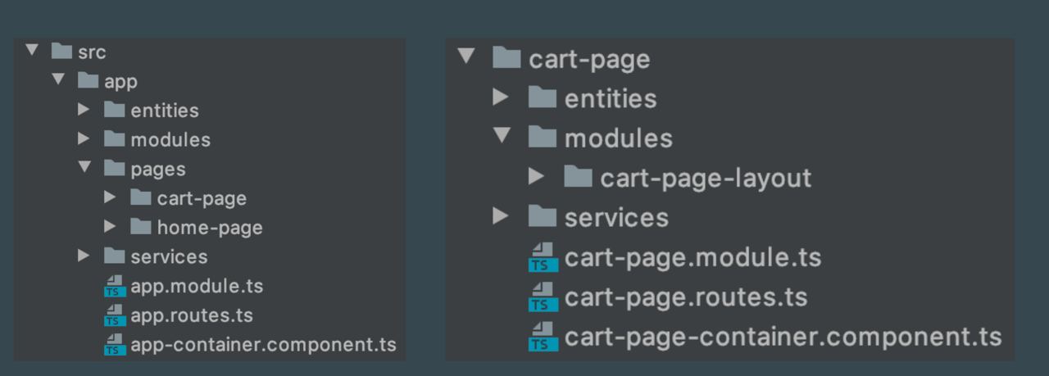Screen dimensions: 1049x376
Task: Select the cart-page label under pages
Action: click(202, 199)
